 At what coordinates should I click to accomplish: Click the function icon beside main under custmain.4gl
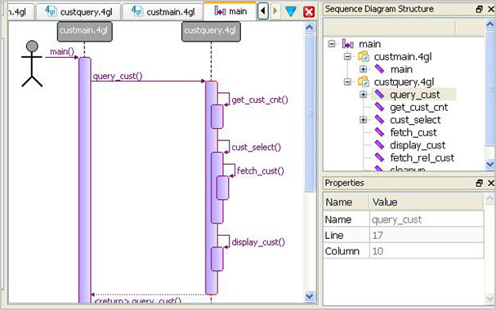(379, 69)
